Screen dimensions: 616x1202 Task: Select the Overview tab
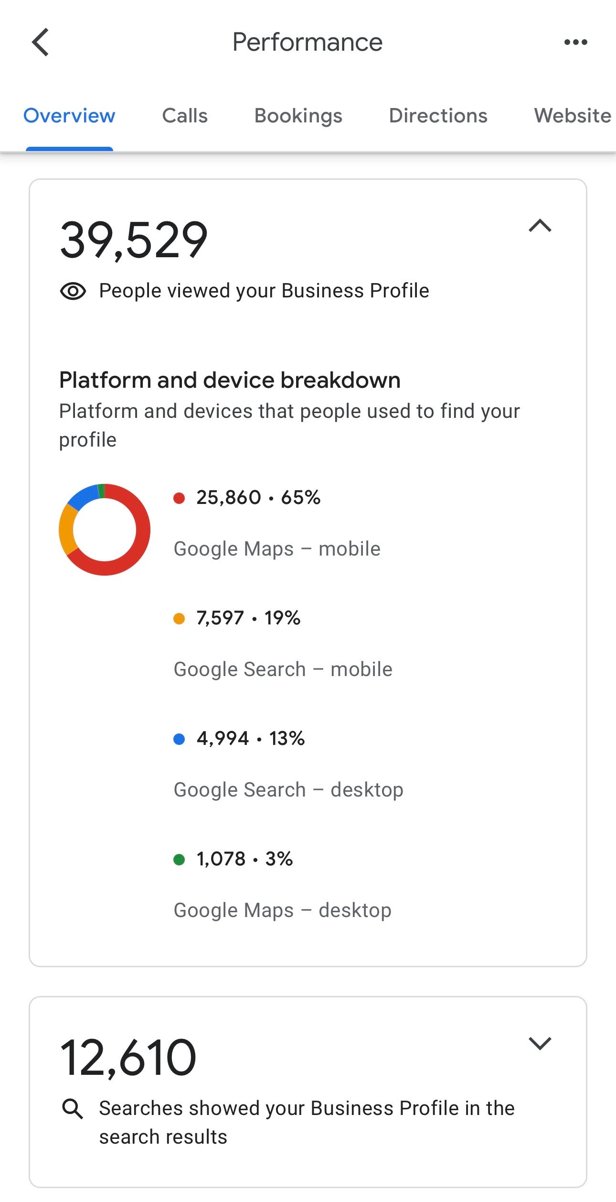tap(69, 116)
